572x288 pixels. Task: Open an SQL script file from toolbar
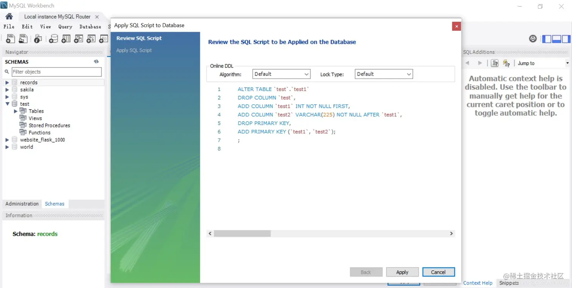(x=23, y=39)
